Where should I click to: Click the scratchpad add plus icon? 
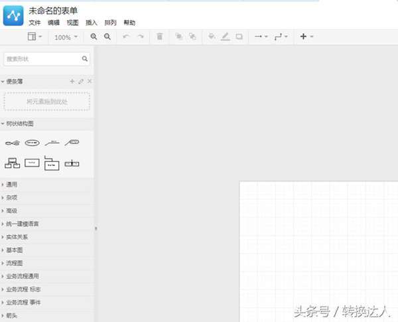tap(72, 81)
